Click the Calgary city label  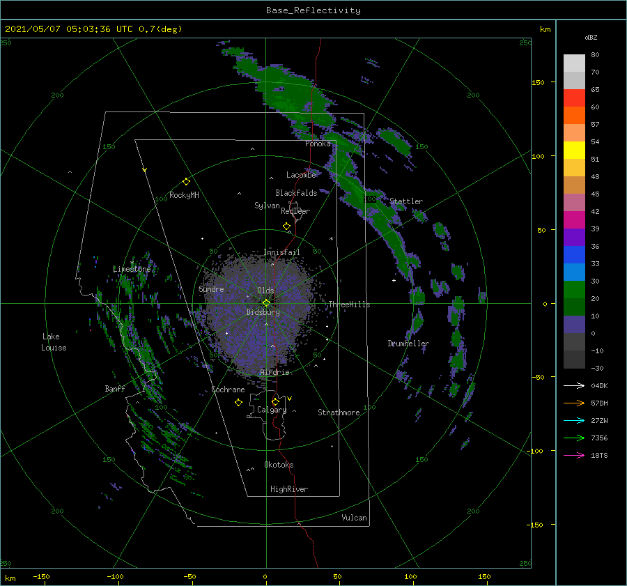tap(272, 410)
